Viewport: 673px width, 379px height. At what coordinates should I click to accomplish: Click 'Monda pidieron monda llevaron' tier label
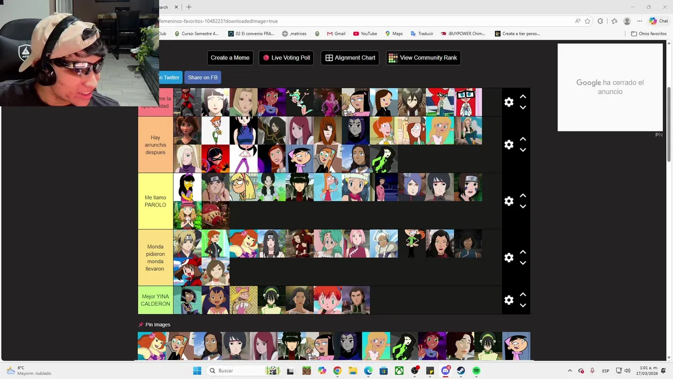pos(155,257)
